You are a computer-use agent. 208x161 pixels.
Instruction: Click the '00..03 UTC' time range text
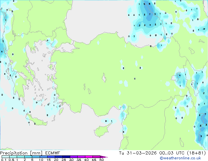[x=172, y=153]
